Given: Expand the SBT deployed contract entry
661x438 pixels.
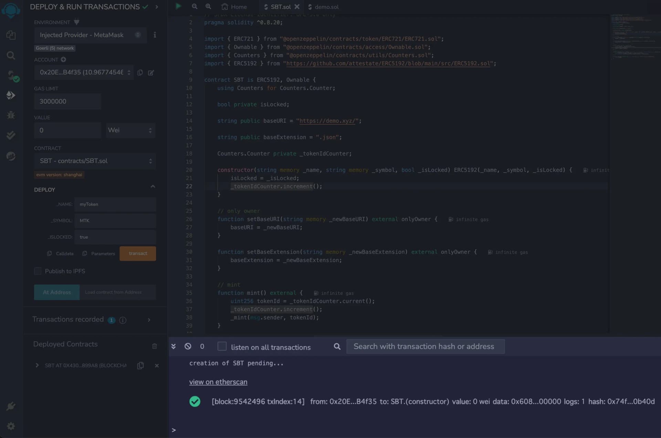Looking at the screenshot, I should [37, 365].
